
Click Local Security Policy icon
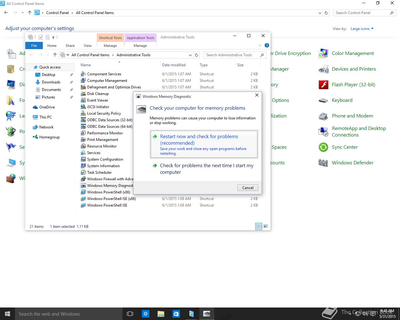(83, 113)
